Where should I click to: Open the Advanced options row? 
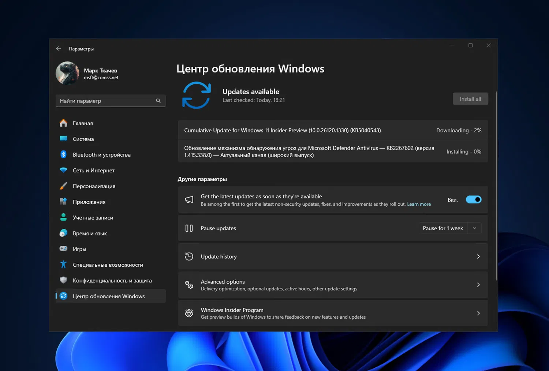[x=333, y=285]
